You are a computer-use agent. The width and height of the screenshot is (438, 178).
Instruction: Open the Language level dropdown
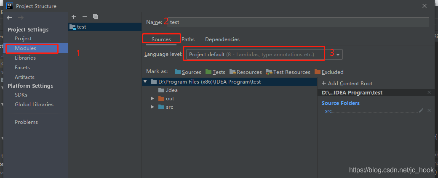click(264, 54)
